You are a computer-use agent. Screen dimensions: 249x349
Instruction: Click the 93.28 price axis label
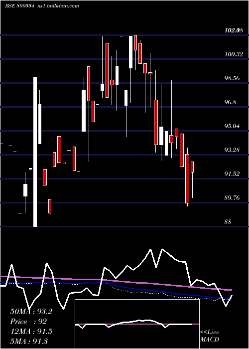(x=232, y=150)
